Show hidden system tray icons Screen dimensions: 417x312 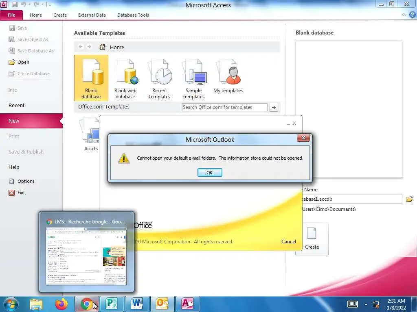(x=366, y=304)
